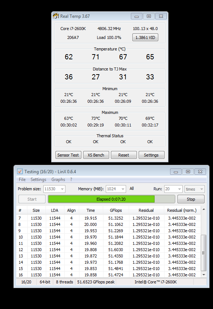213x309 pixels.
Task: Click the core temperature reading 71
Action: coord(95,57)
